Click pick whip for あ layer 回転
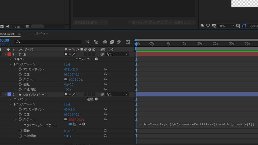The height and width of the screenshot is (145, 258). point(106,84)
